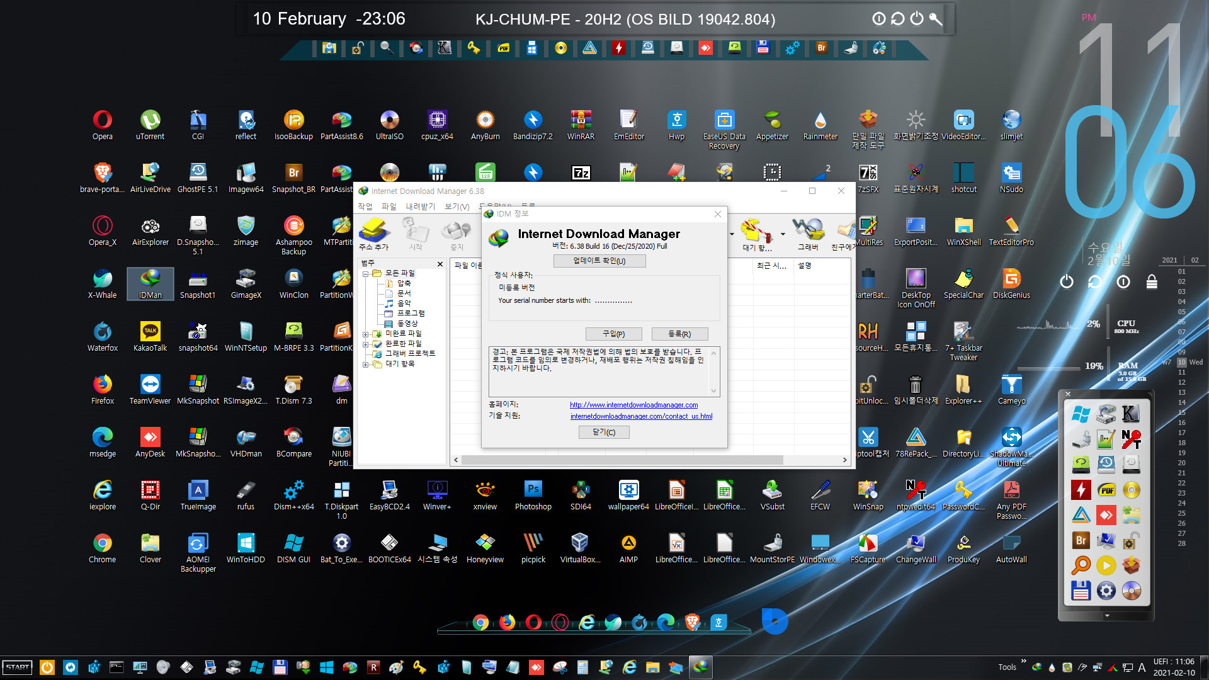The width and height of the screenshot is (1209, 680).
Task: Open the contact_us.html support link
Action: [641, 416]
